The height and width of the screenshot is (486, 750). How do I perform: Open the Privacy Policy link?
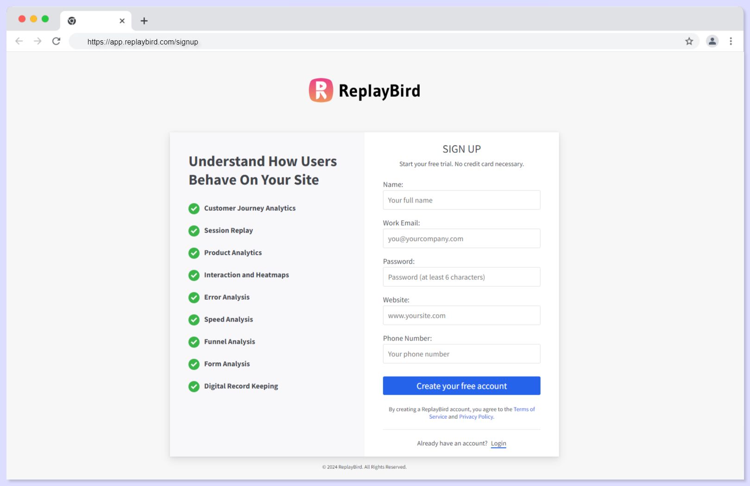[x=476, y=417]
